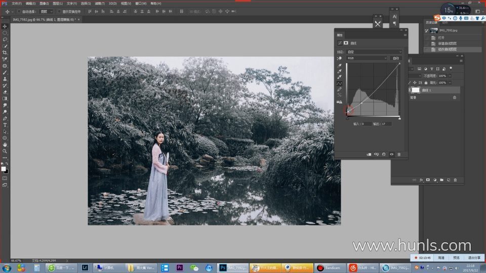Select the Crop tool

coord(5,53)
